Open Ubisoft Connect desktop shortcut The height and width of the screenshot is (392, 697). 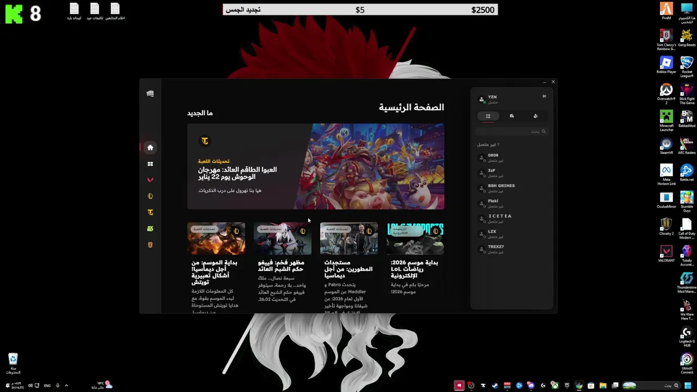(687, 363)
